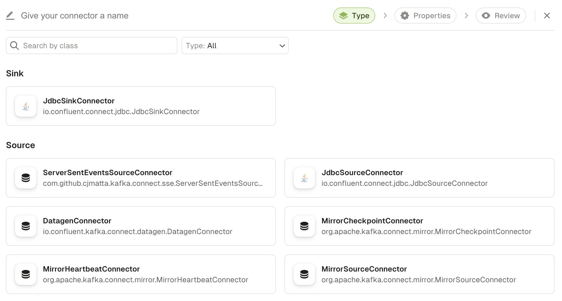Select the ServerSentEventsSourceConnector title
This screenshot has width=562, height=301.
107,172
